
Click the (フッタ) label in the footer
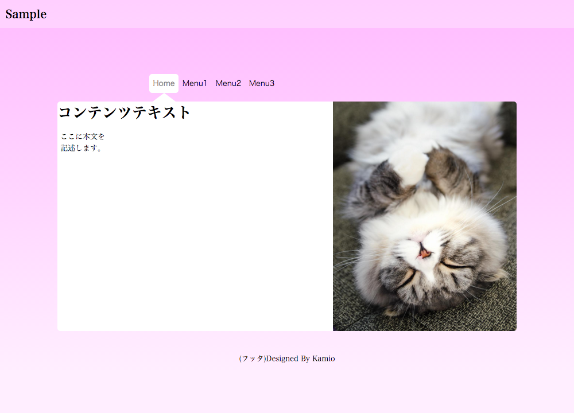253,359
